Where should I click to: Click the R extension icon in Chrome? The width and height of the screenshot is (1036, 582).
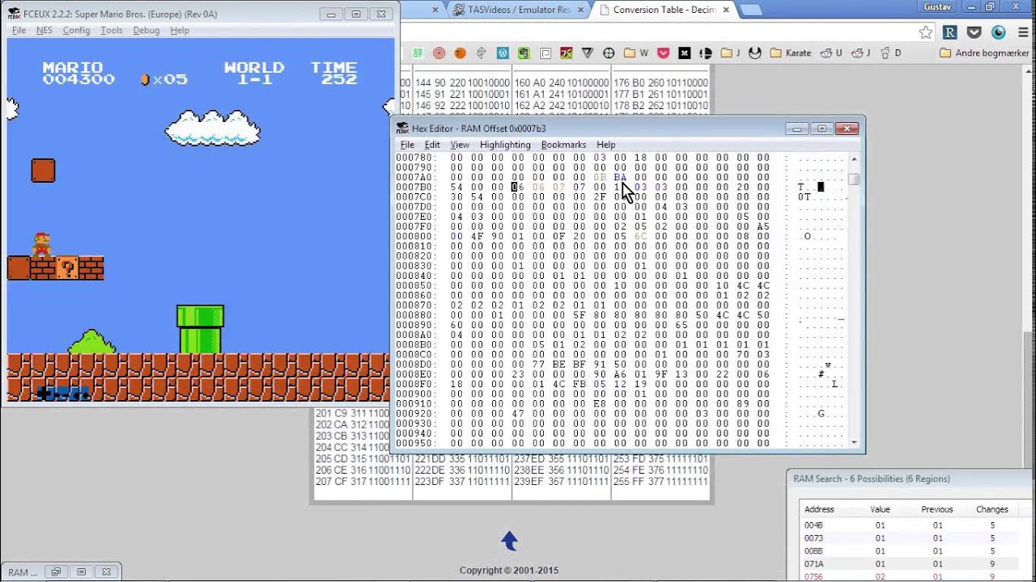pos(950,32)
